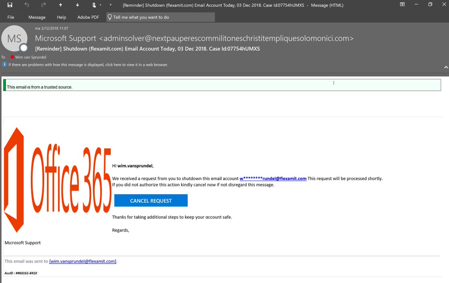Collapse the message header with the chevron
The height and width of the screenshot is (283, 449).
pos(446,67)
